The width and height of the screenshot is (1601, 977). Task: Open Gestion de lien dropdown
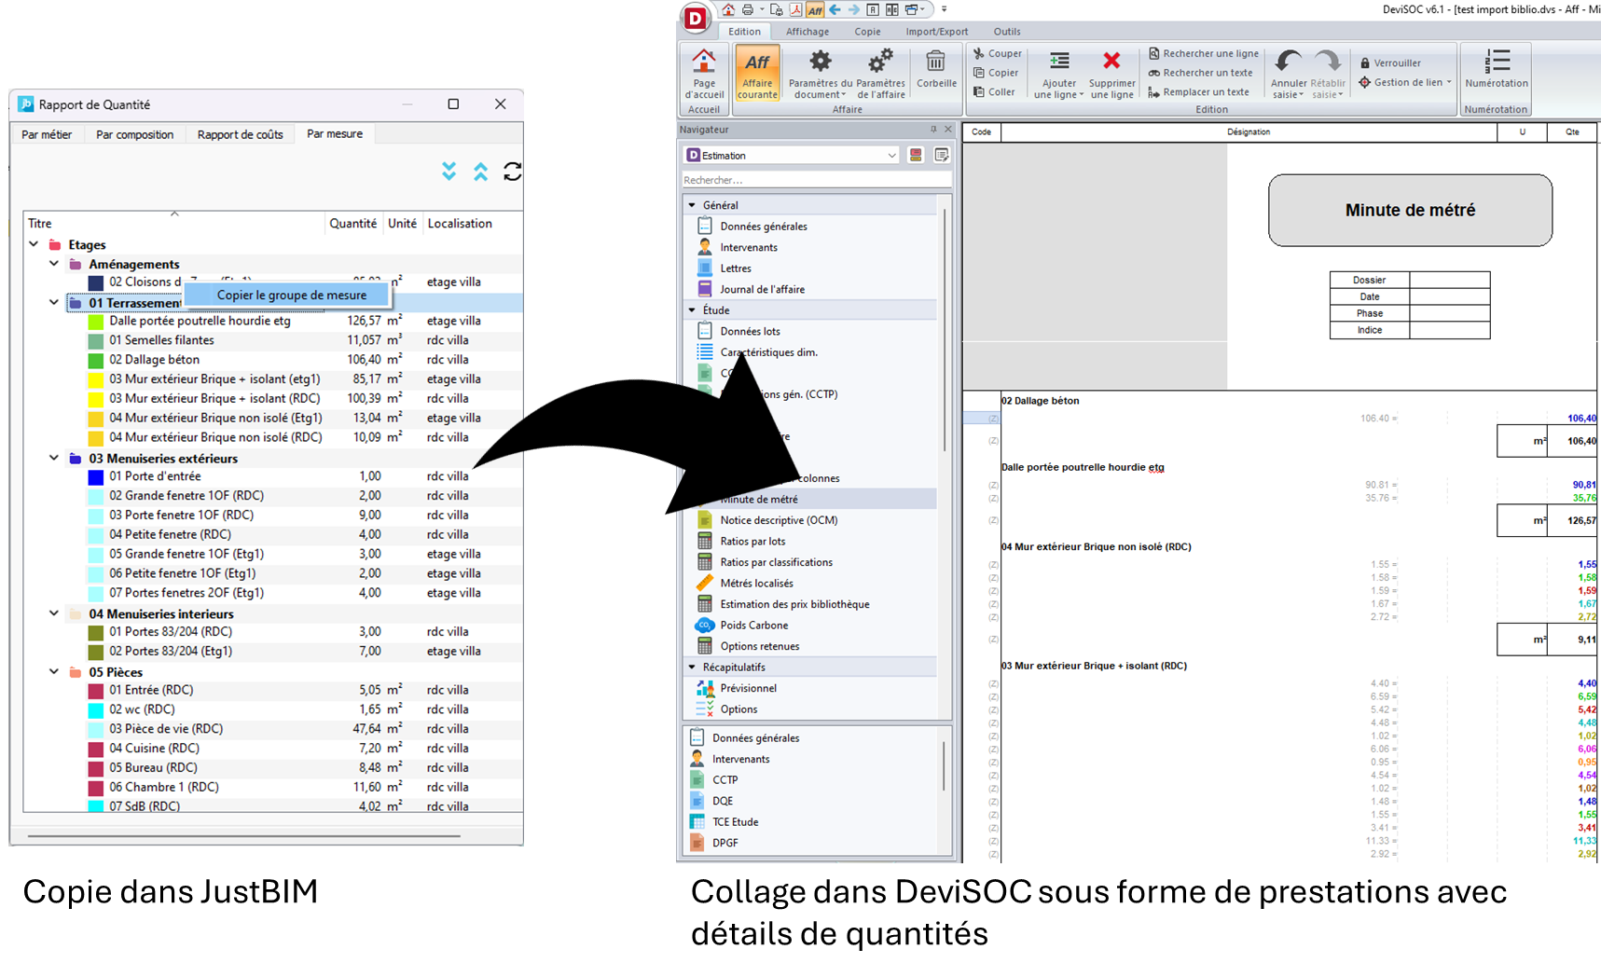1405,83
